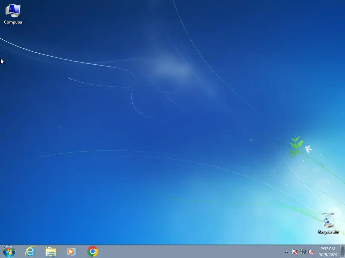Viewport: 345px width, 258px height.
Task: Open Action Center flag tray icon
Action: [295, 252]
